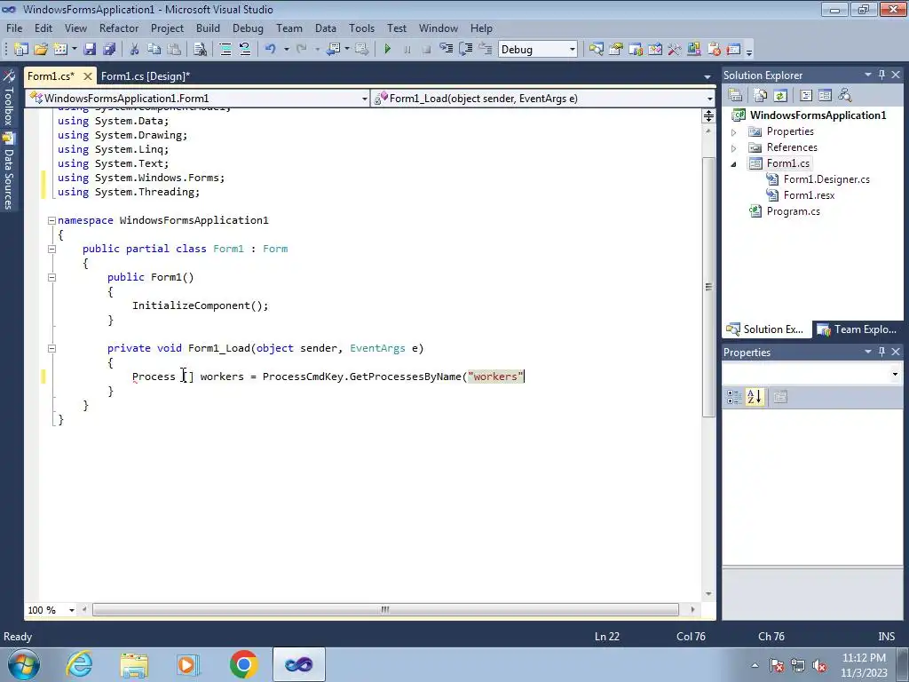Click the New Project toolbar icon
The height and width of the screenshot is (682, 909).
[21, 50]
